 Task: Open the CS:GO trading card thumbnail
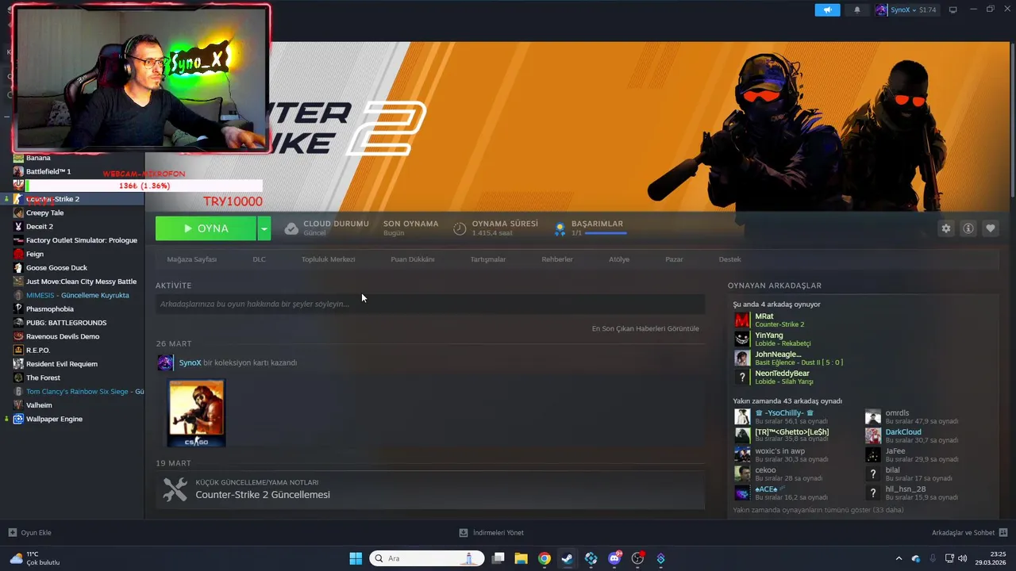pos(197,413)
